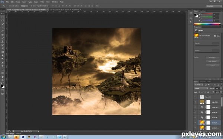Select the Horizontal Type tool
Screen dimensions: 223x139
click(x=3, y=66)
